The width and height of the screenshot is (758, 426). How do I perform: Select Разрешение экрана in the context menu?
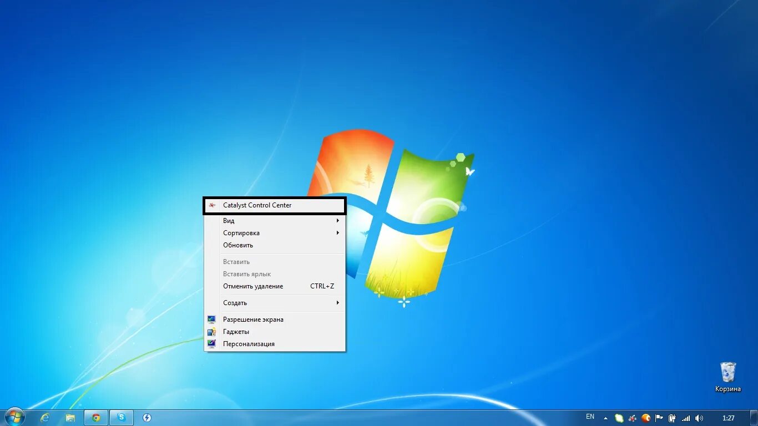coord(275,319)
